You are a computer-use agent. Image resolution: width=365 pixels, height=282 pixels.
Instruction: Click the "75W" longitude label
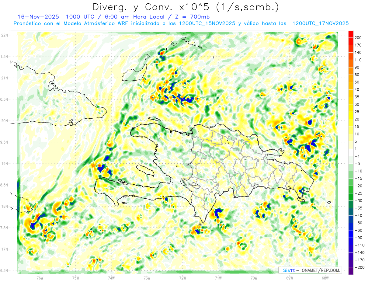tap(75, 278)
